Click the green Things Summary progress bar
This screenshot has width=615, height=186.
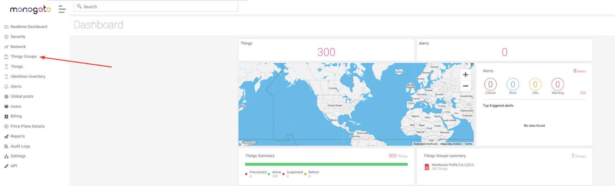(x=326, y=164)
